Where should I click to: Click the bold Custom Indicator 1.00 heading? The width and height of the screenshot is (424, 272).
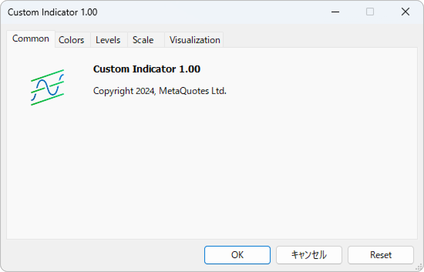(146, 69)
